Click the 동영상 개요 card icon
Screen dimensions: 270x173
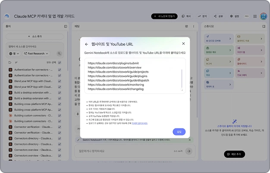(x=207, y=48)
